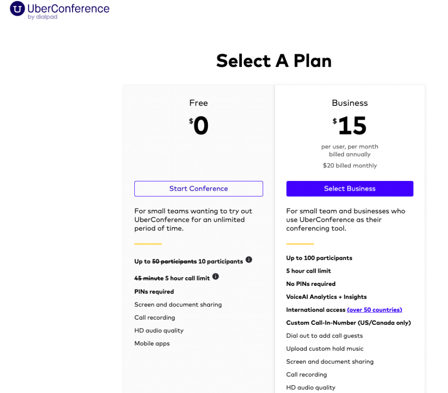Click the Start Conference button
Viewport: 448px width, 393px height.
[x=199, y=189]
